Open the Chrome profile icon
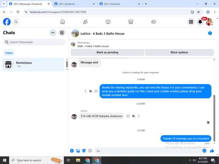 208,12
